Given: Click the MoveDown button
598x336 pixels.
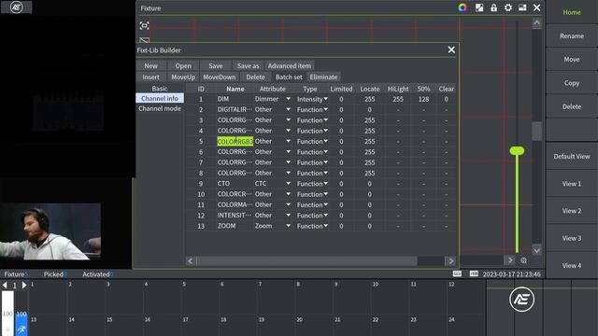Looking at the screenshot, I should coord(220,77).
